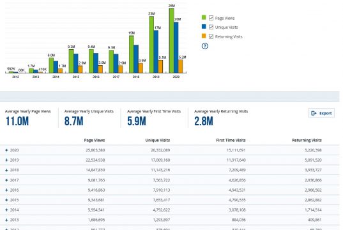Click the 2019 blue Unique Visits bar

(156, 52)
